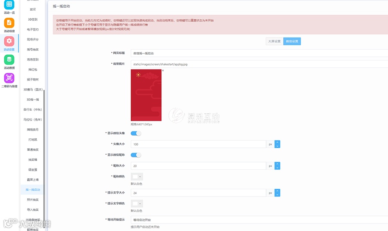388x231 pixels.
Task: Open 摇红包 in the activity list
Action: pos(33,69)
